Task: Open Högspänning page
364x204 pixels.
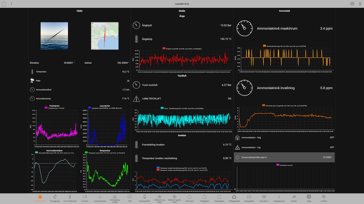Action: tap(279, 197)
